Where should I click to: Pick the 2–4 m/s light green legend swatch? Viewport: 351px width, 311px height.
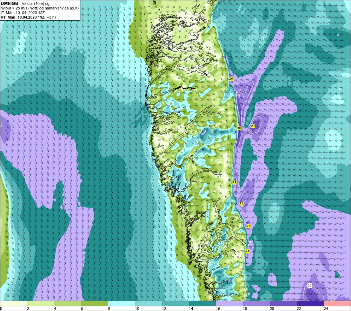click(40, 303)
